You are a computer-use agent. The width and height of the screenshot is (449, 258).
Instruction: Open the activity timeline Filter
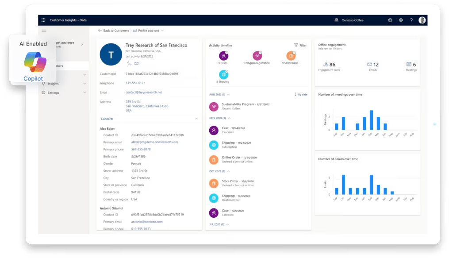click(300, 45)
